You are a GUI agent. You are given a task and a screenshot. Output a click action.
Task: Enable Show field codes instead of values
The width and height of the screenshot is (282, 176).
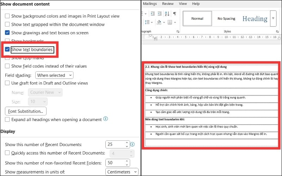7,66
